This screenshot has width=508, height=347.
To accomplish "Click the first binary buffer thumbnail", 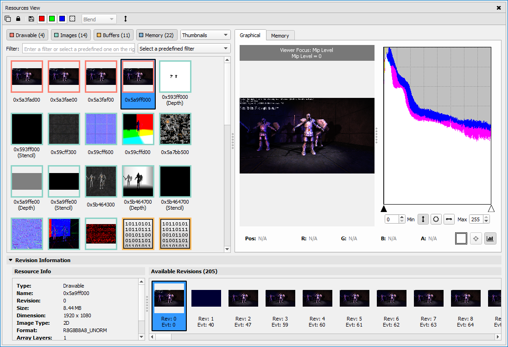I will click(x=138, y=233).
